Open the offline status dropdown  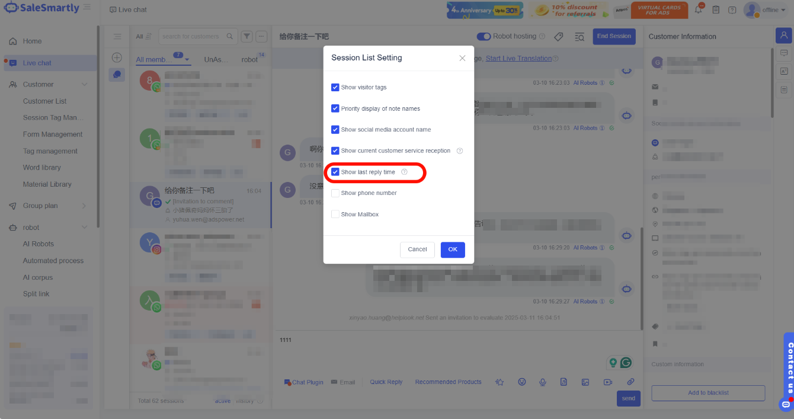click(773, 10)
